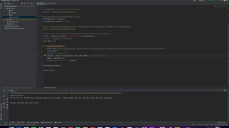
Task: Open the TODO tool window
Action: tap(12, 122)
